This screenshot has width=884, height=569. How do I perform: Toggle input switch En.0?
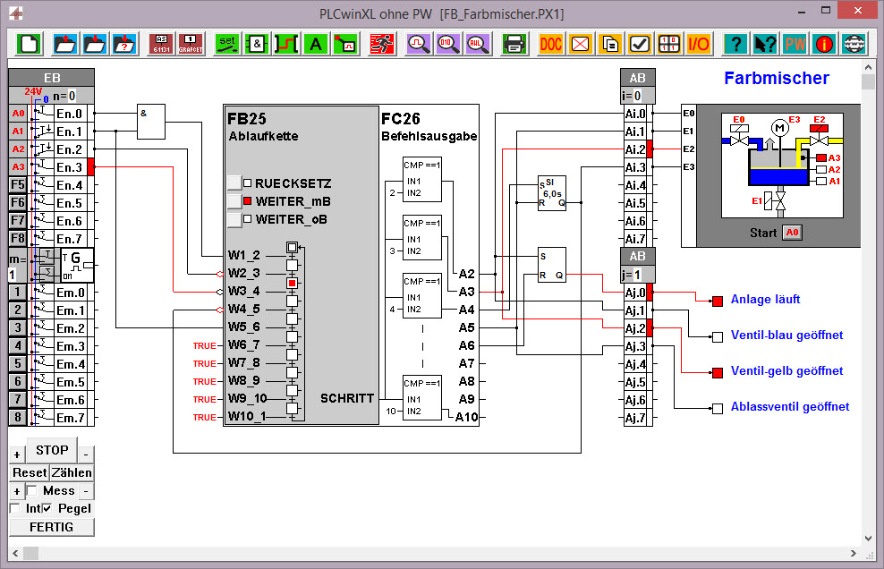43,114
